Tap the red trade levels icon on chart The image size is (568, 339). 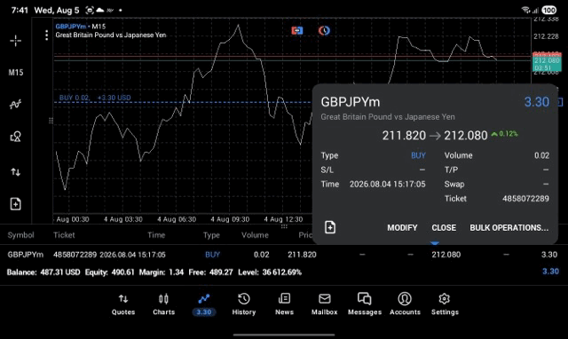pos(297,30)
